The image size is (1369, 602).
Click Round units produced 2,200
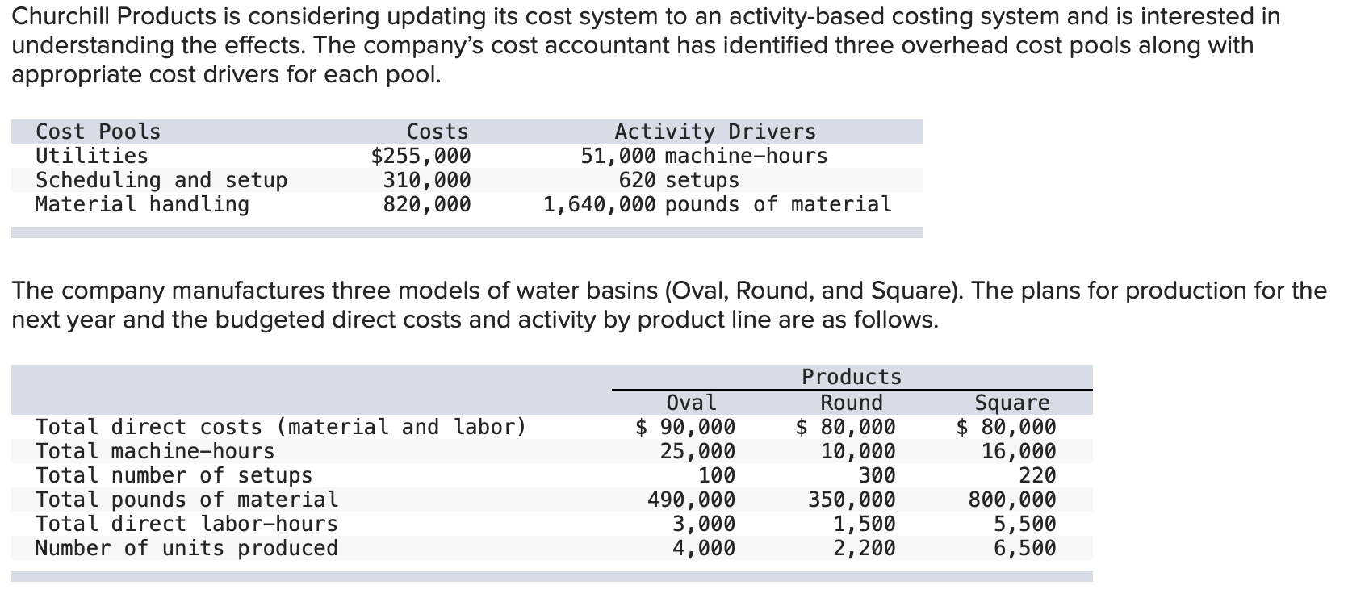click(865, 548)
